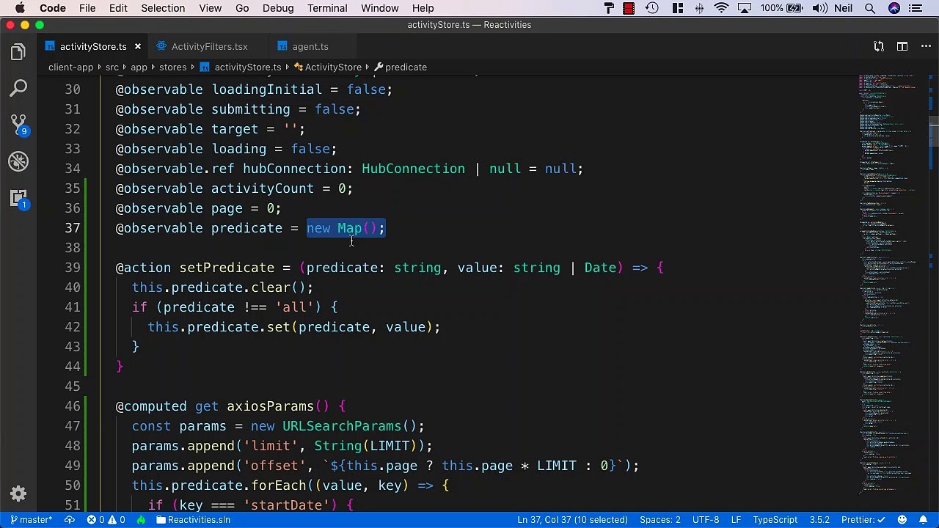Viewport: 939px width, 528px height.
Task: Open the editor More Actions ellipsis
Action: point(926,46)
